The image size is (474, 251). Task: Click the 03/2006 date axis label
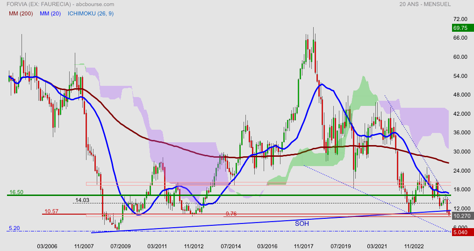click(47, 246)
